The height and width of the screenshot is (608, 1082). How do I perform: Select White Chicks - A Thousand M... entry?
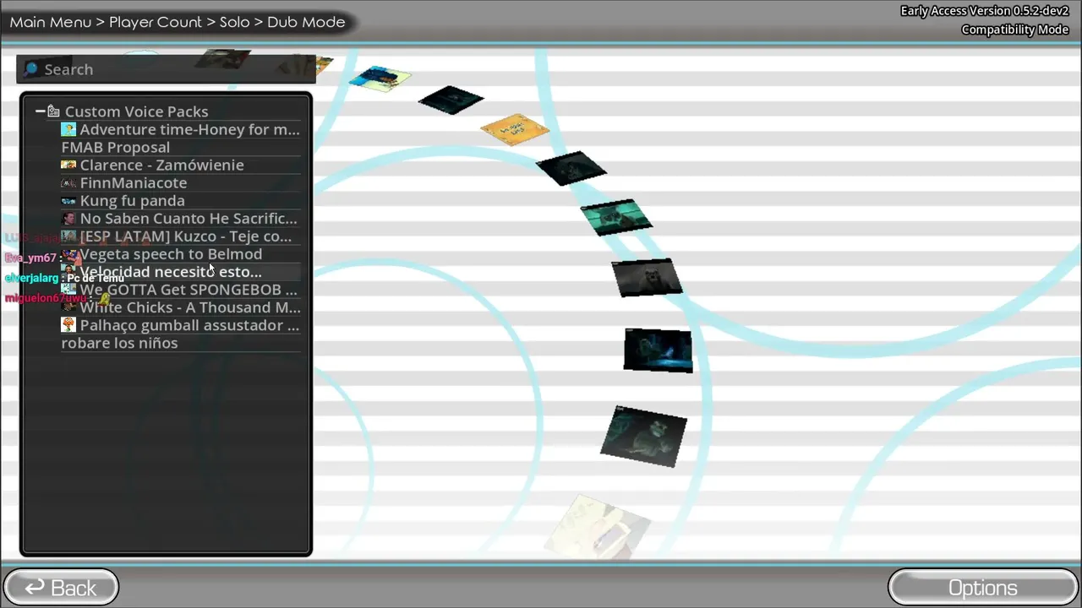pos(181,307)
